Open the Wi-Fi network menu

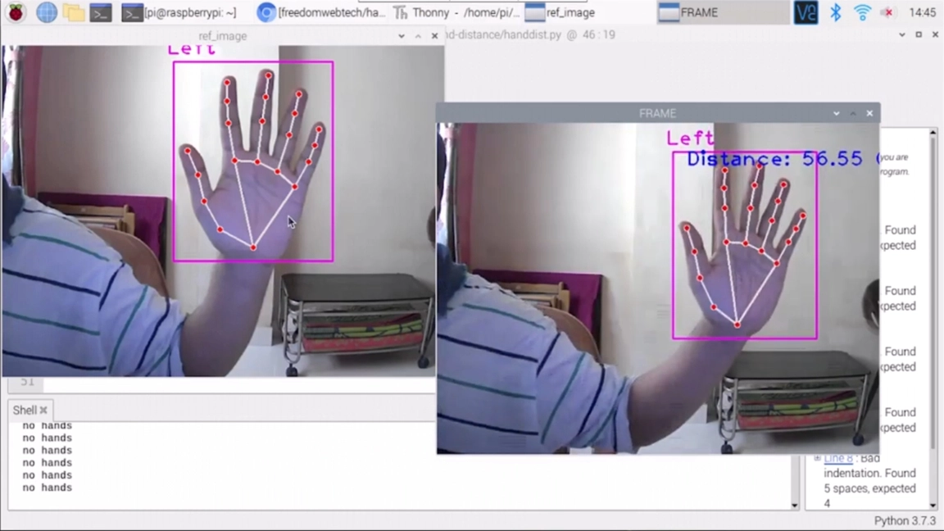click(x=862, y=12)
